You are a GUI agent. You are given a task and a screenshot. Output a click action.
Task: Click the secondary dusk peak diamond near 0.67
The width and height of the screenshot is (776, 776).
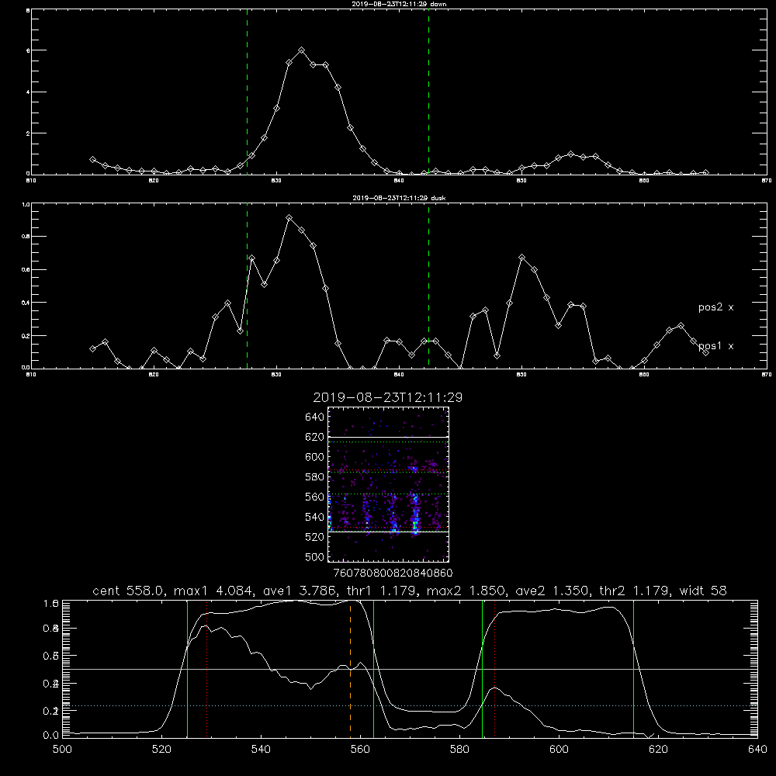[521, 258]
